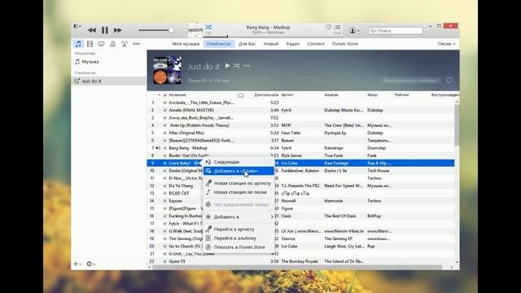Pause the playing song

105,30
